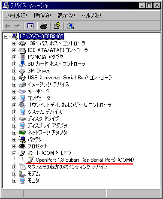This screenshot has height=199, width=163.
Task: Toggle the console tree pane toolbar icon
Action: [30, 26]
